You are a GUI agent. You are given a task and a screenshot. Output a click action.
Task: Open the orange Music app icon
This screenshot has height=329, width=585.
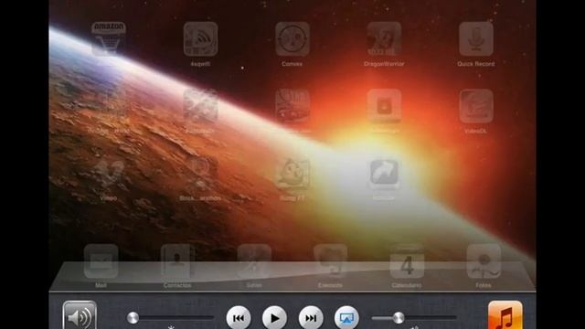[505, 315]
